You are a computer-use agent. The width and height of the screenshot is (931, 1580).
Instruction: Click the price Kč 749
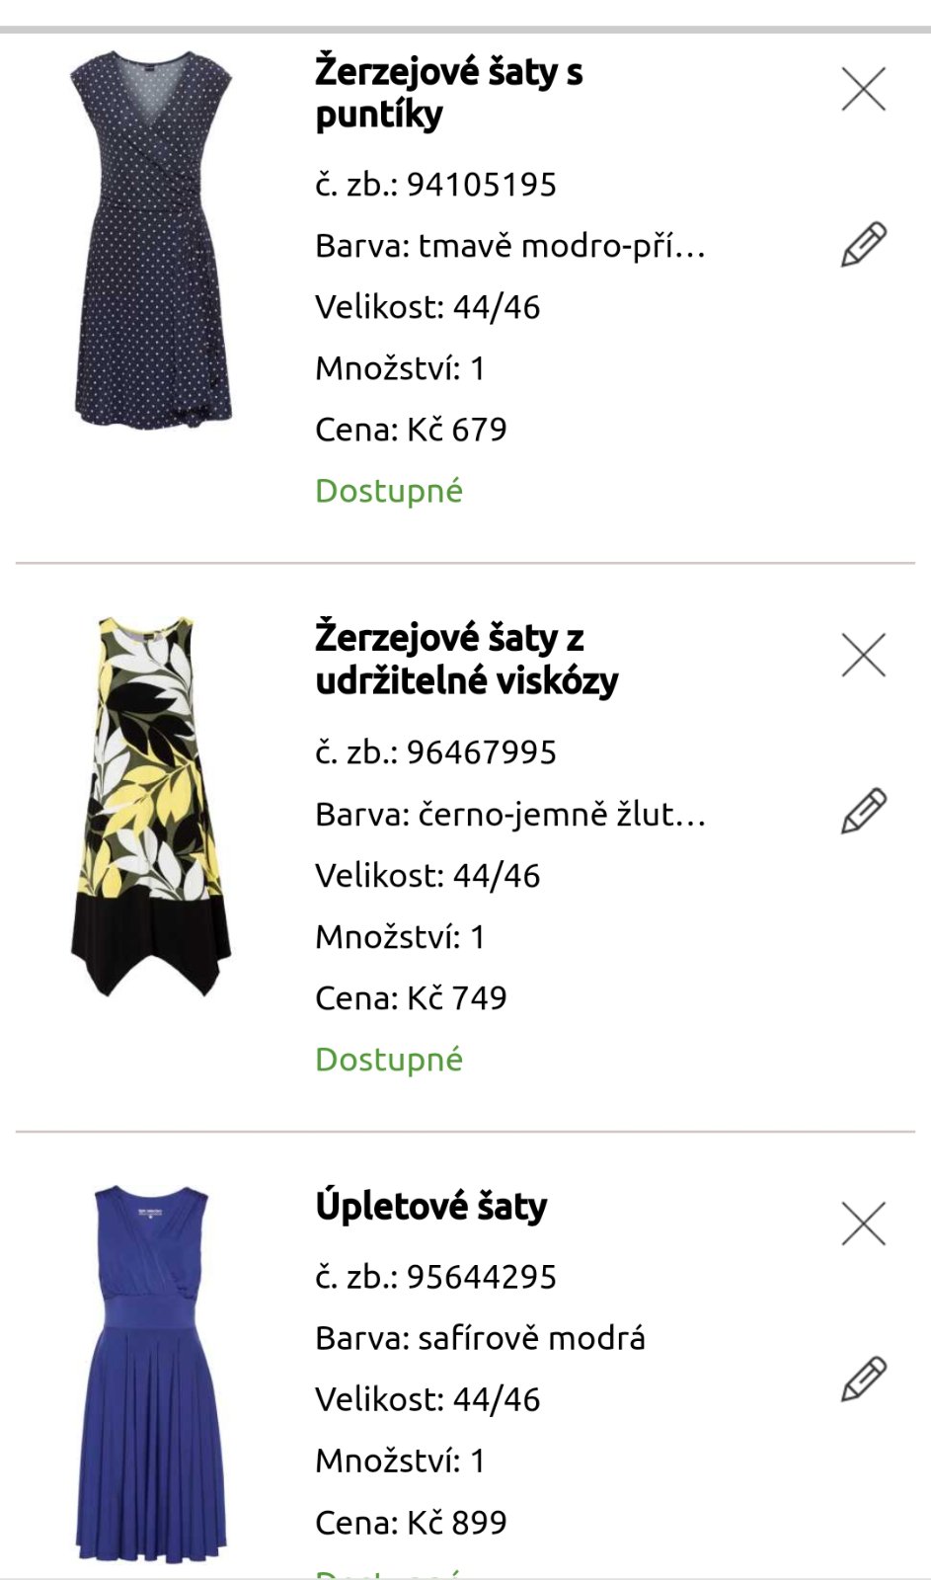[411, 998]
